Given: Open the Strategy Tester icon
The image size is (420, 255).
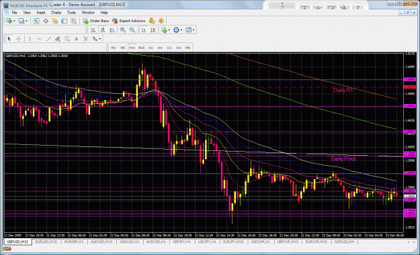Looking at the screenshot, I should [x=73, y=21].
